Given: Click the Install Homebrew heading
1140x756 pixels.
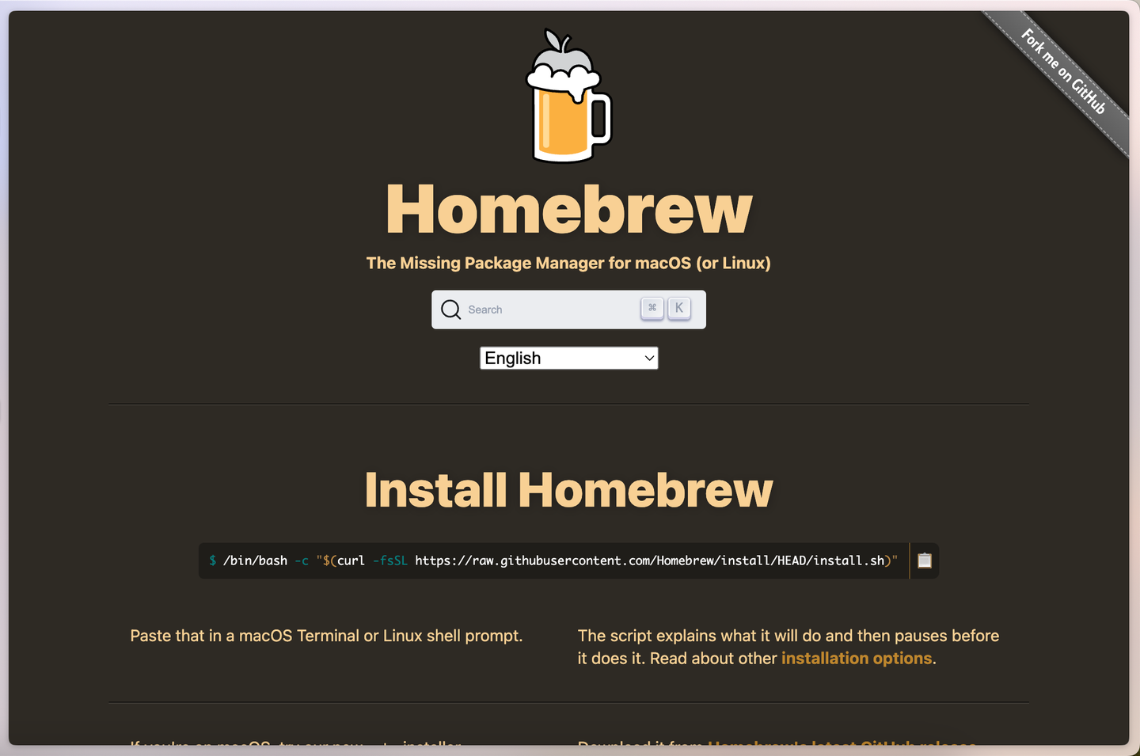Looking at the screenshot, I should [x=568, y=490].
